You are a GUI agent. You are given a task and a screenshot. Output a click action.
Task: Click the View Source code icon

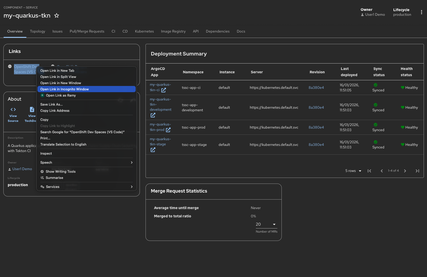click(13, 109)
